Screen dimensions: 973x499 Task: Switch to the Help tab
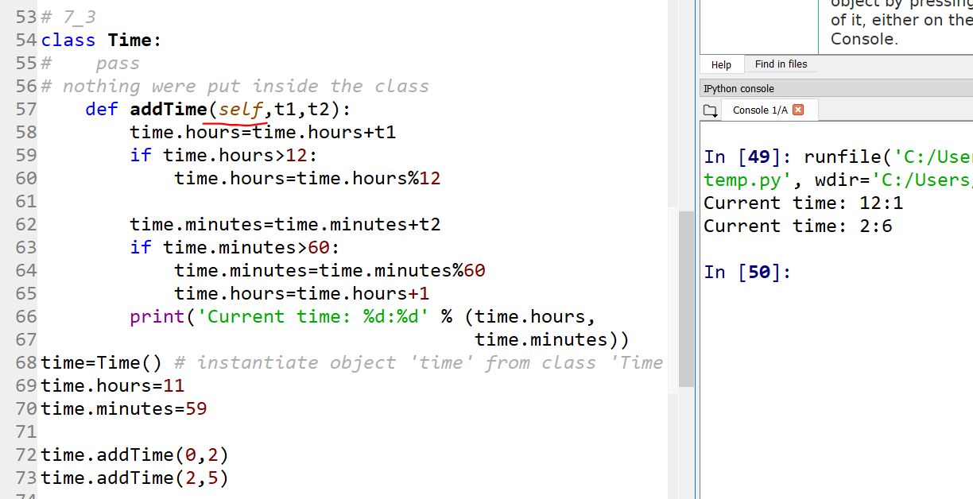(721, 64)
